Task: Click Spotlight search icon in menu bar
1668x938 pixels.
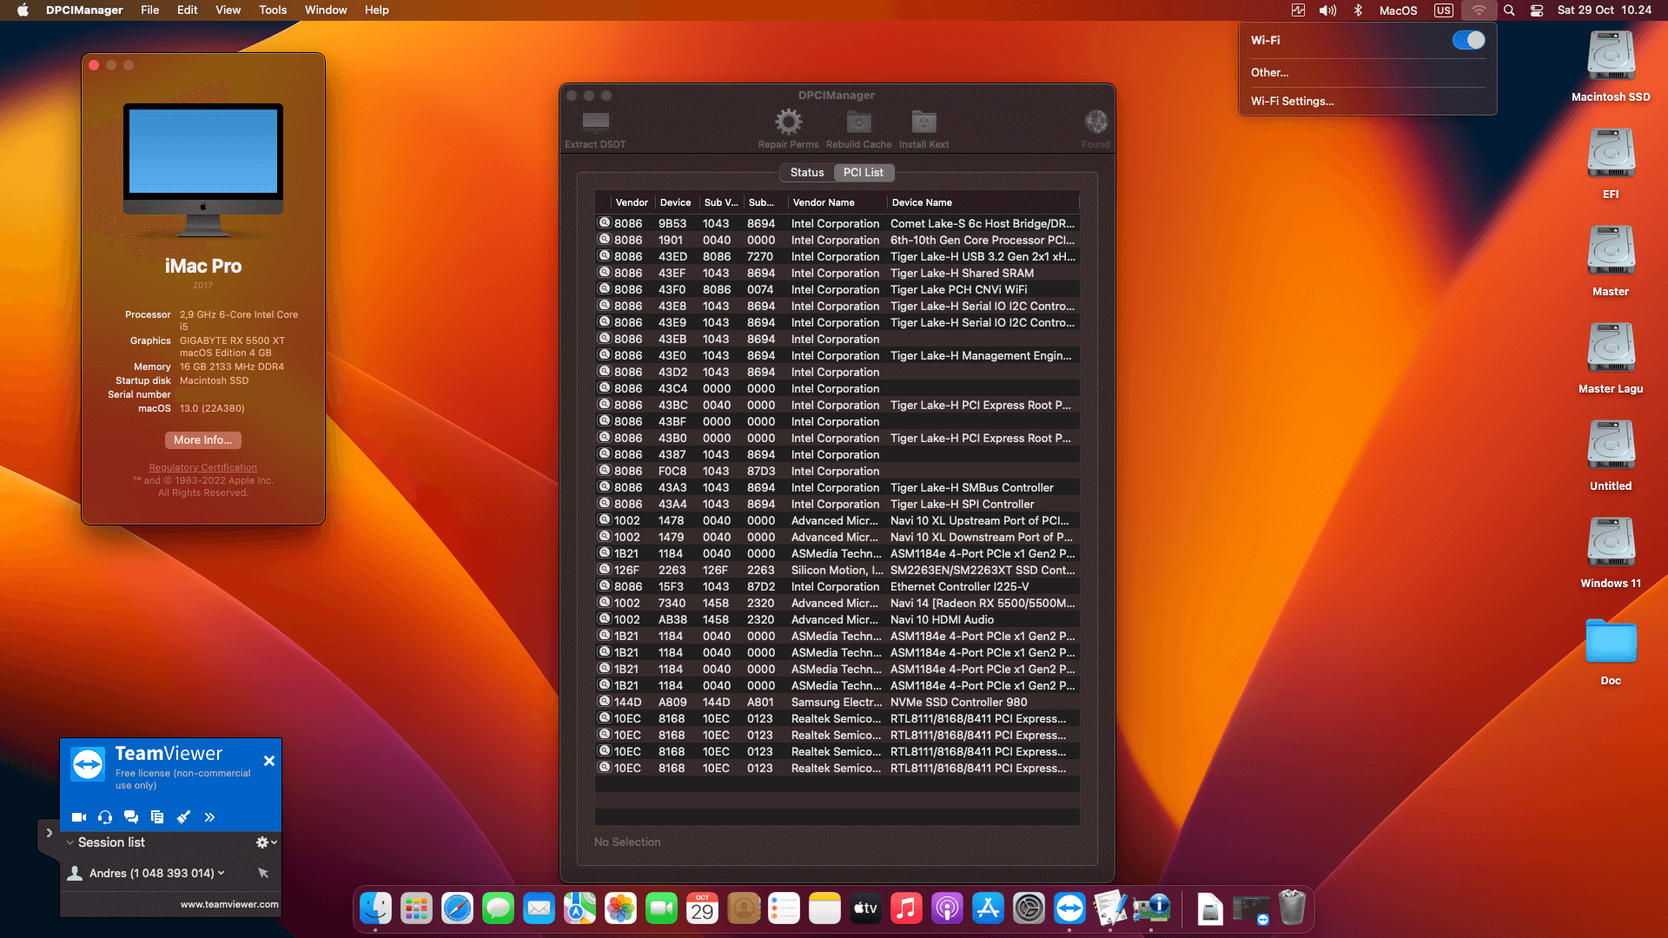Action: [1509, 10]
